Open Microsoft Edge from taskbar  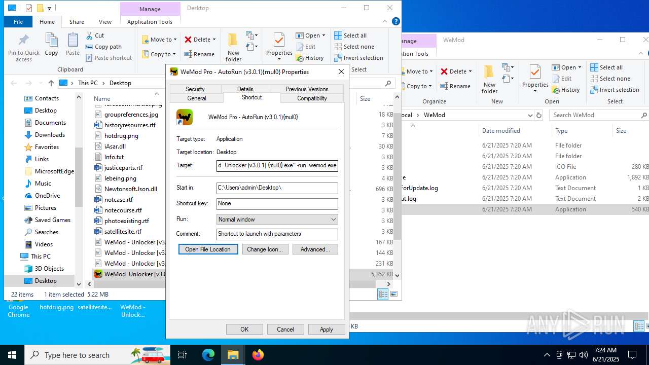point(208,355)
